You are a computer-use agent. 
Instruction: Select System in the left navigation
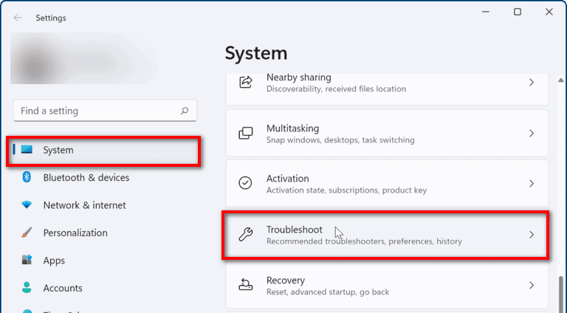103,150
